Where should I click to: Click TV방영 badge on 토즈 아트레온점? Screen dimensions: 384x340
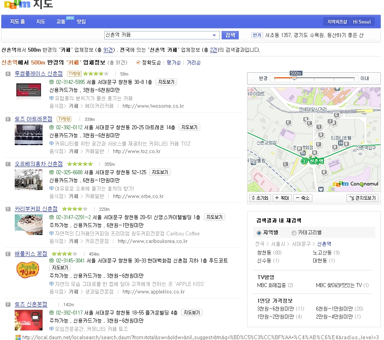tap(64, 119)
